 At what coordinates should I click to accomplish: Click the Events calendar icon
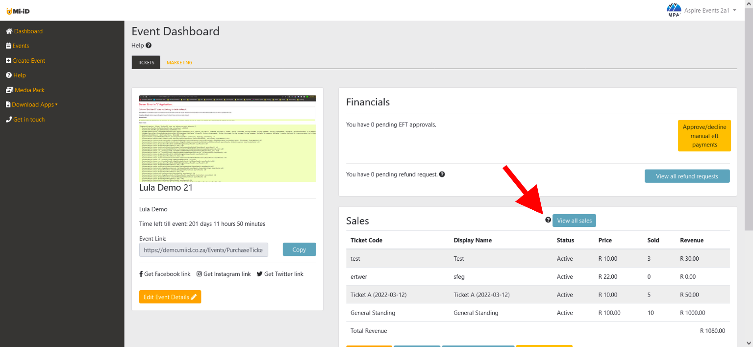point(8,46)
